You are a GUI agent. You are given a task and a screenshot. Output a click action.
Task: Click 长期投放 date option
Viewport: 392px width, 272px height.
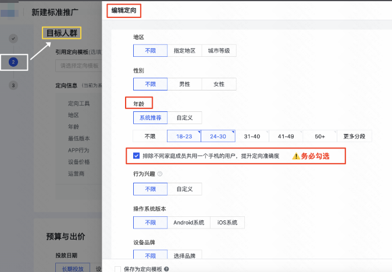73,268
